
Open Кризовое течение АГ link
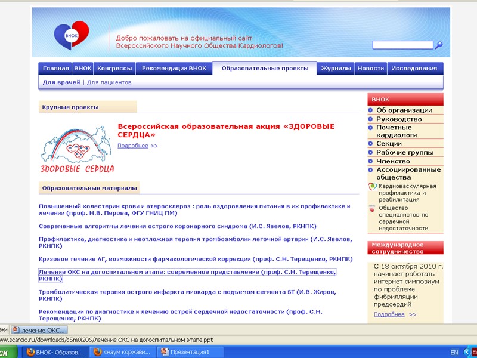[x=196, y=259]
